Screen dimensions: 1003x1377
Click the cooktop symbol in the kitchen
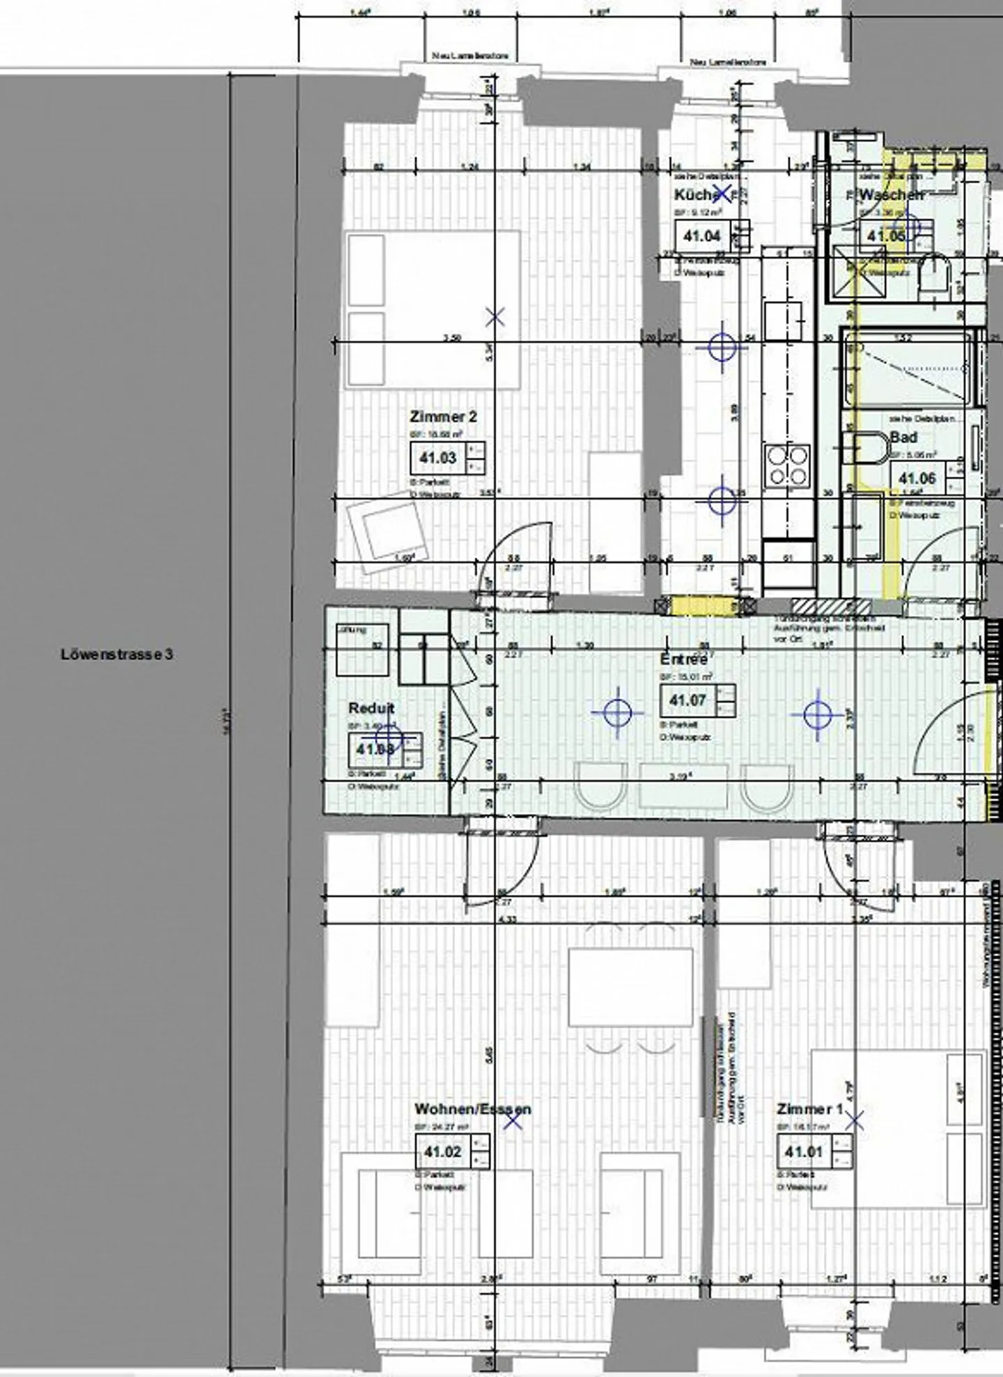[788, 466]
